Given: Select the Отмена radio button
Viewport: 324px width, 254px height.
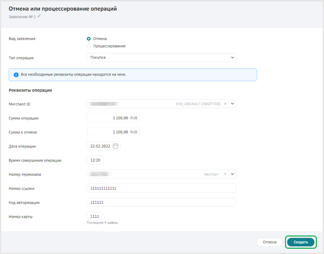Looking at the screenshot, I should pos(89,38).
